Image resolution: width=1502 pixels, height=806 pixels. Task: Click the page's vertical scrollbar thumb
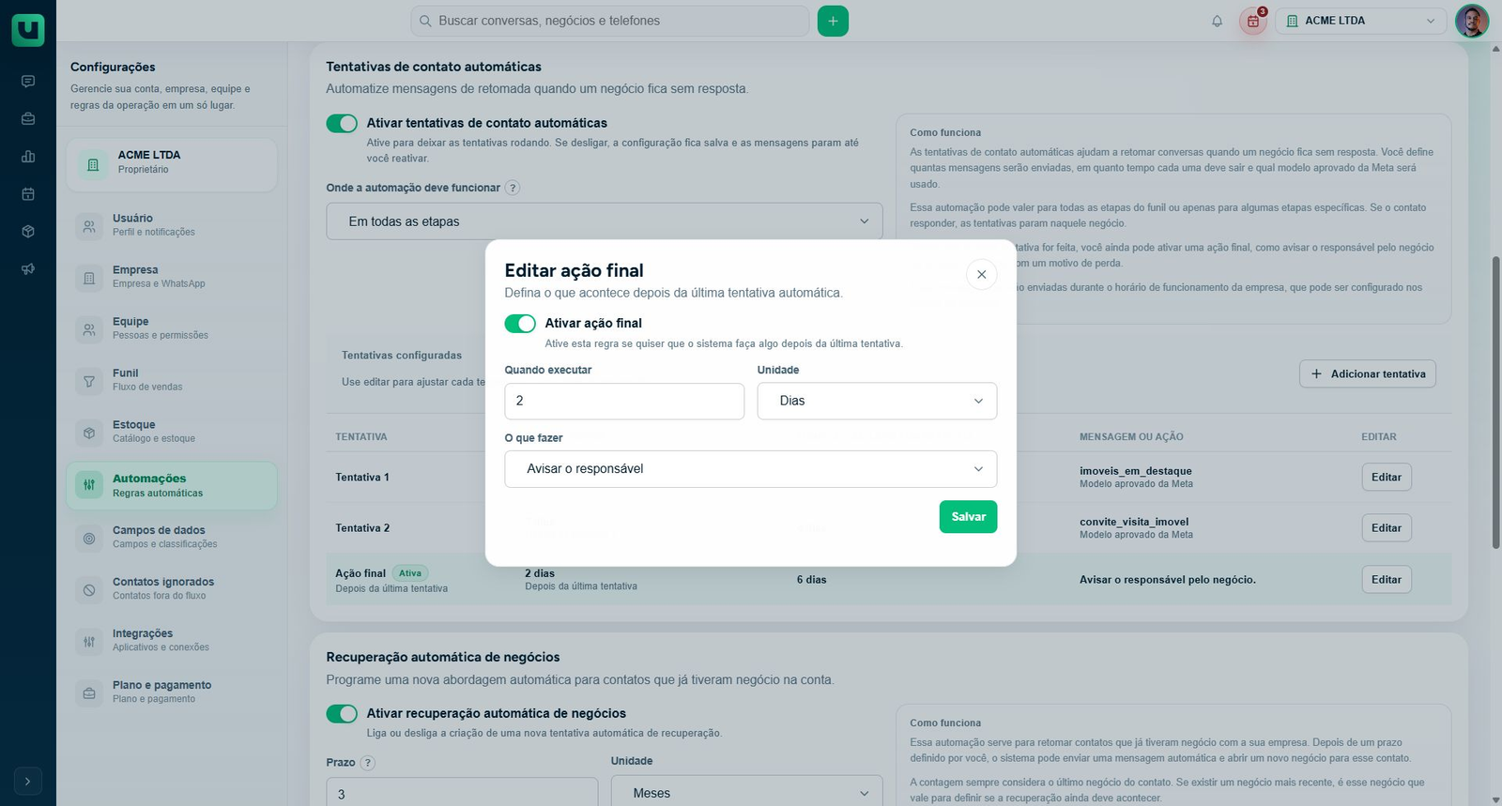click(x=1495, y=402)
